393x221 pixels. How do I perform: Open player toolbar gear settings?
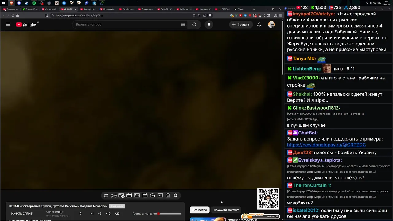[176, 196]
